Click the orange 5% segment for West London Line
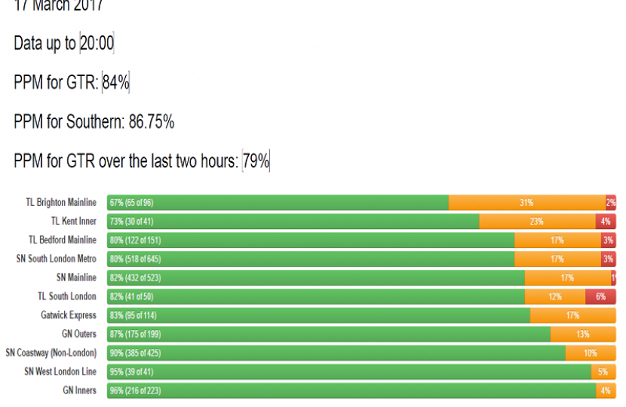Image resolution: width=626 pixels, height=407 pixels. pos(603,372)
